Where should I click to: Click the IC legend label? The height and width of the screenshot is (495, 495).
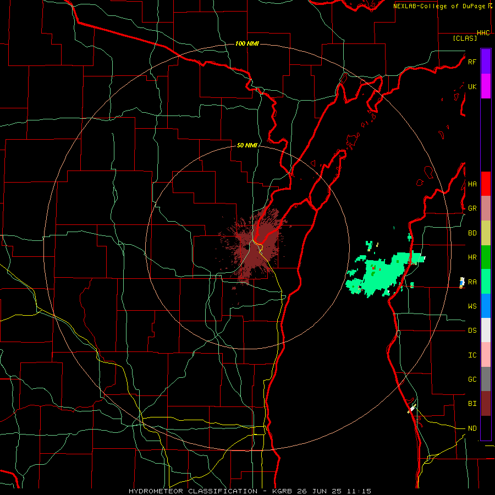(x=472, y=355)
